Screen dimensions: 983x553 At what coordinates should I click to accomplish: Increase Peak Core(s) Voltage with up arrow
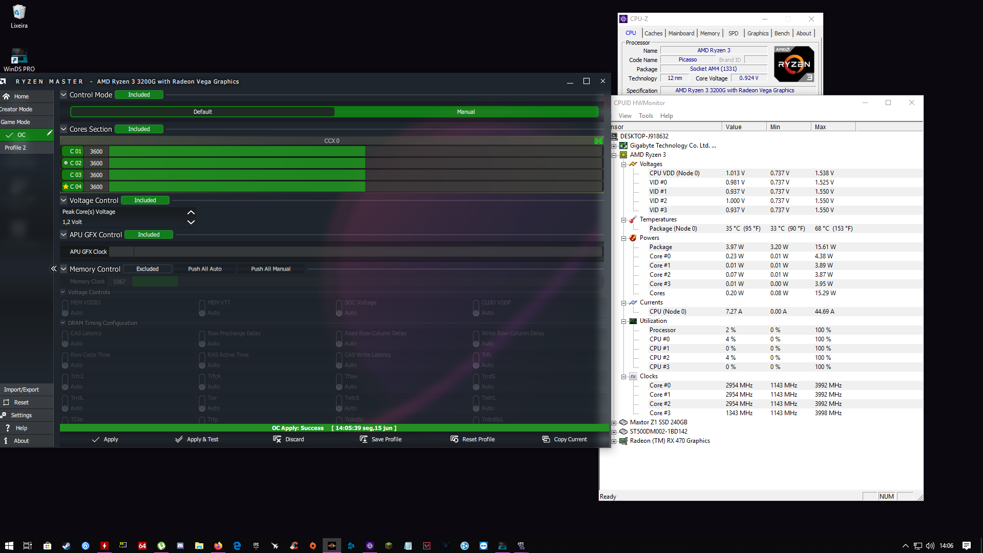191,212
